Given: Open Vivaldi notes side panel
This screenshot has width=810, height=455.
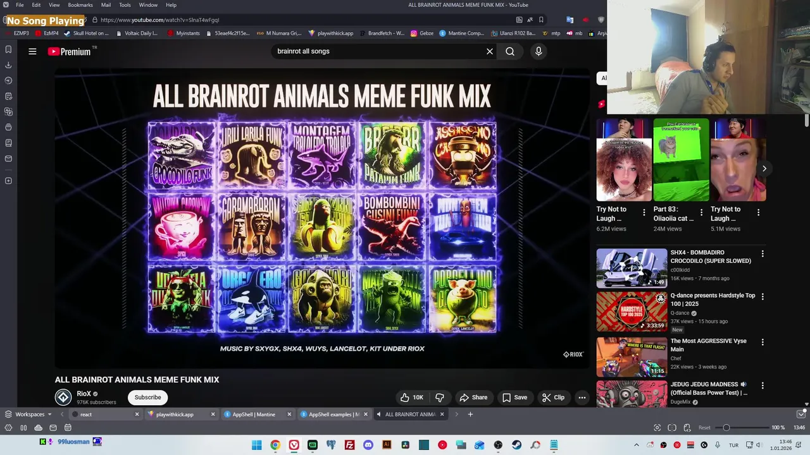Looking at the screenshot, I should 8,96.
